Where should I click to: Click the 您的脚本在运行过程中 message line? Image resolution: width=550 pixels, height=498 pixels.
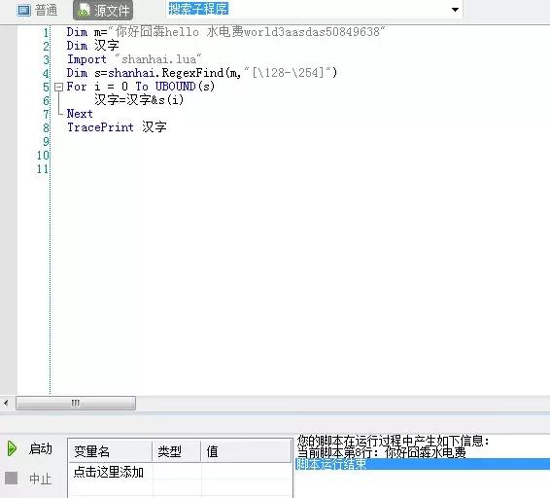pos(393,441)
